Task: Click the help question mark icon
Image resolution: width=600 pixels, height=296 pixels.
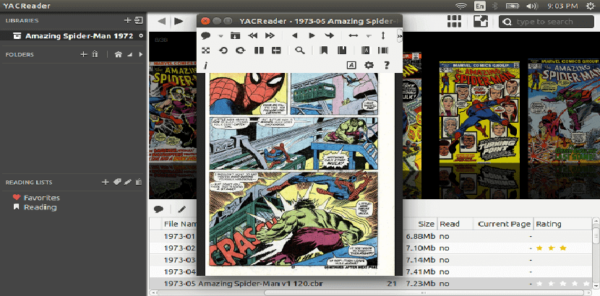Action: tap(387, 65)
